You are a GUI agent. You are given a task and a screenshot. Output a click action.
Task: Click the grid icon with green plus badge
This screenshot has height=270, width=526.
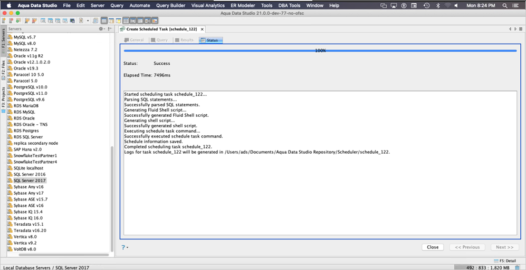tap(18, 21)
